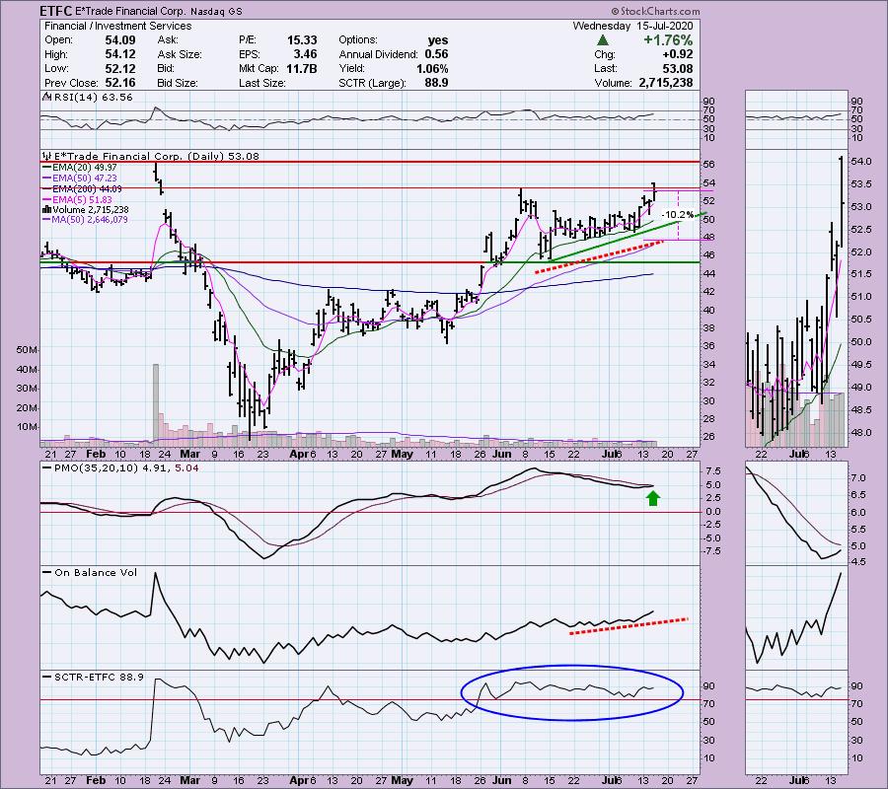Click the Open value 54.09
Screen dimensions: 888x789
120,40
